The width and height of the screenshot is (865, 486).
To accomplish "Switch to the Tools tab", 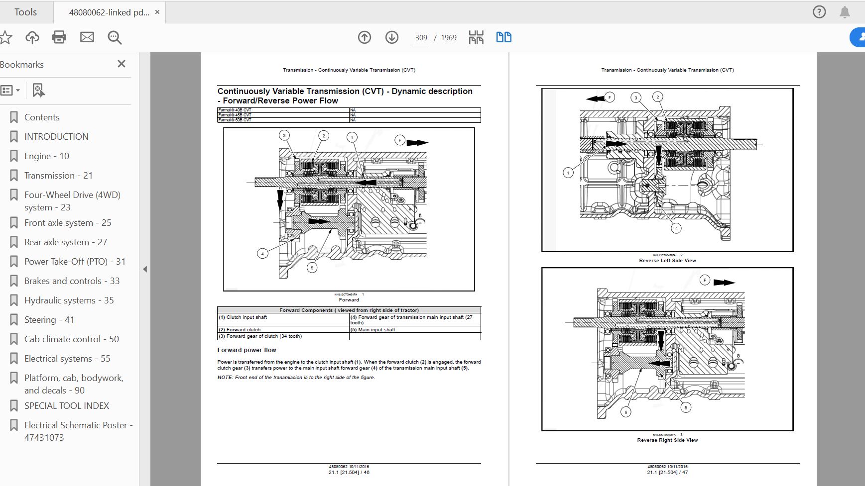I will (25, 12).
